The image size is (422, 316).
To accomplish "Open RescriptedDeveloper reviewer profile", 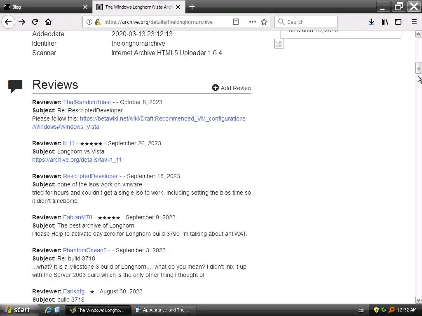I will point(90,176).
